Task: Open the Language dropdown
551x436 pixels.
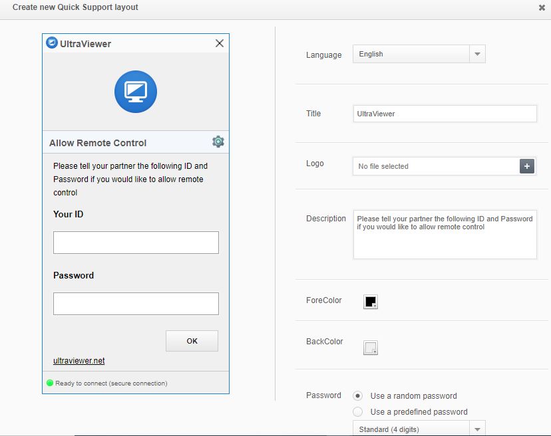Action: [x=411, y=54]
